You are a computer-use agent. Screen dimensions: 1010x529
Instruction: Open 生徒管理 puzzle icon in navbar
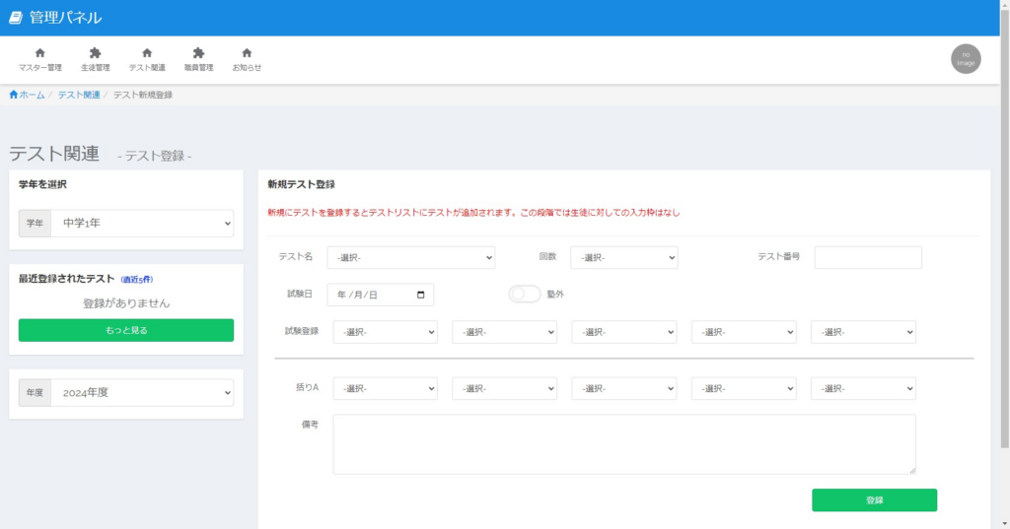tap(95, 53)
